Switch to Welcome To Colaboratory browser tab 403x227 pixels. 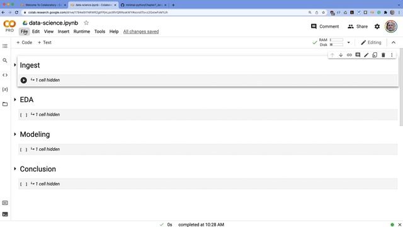(43, 5)
